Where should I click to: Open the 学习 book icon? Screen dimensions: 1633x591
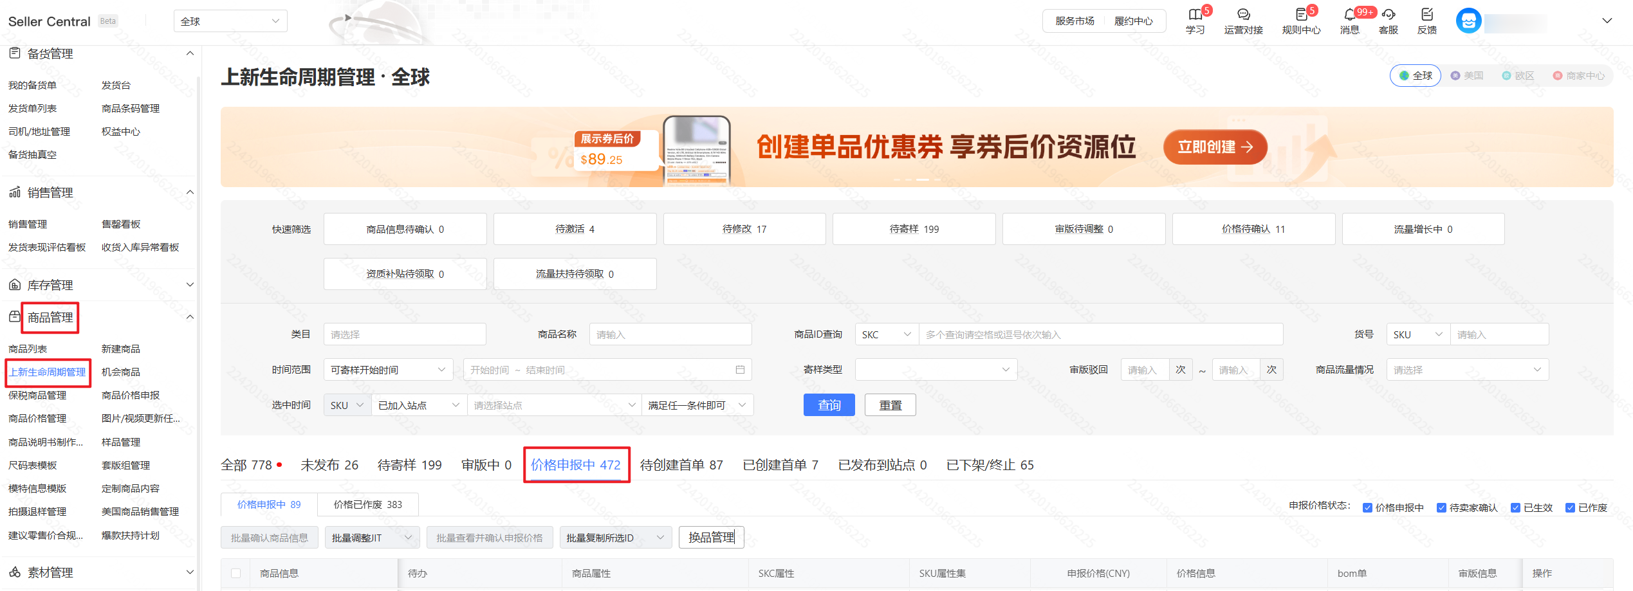[x=1195, y=15]
